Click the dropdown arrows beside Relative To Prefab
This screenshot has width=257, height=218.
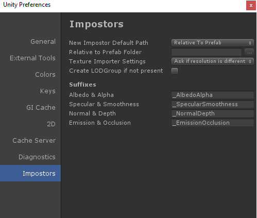click(x=250, y=43)
